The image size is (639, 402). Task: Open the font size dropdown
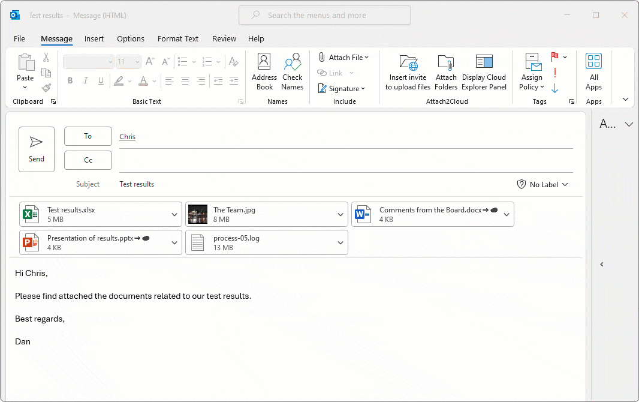pyautogui.click(x=138, y=62)
